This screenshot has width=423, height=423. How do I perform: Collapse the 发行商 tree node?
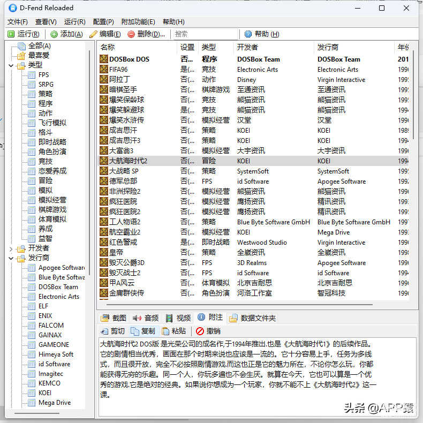tap(11, 258)
